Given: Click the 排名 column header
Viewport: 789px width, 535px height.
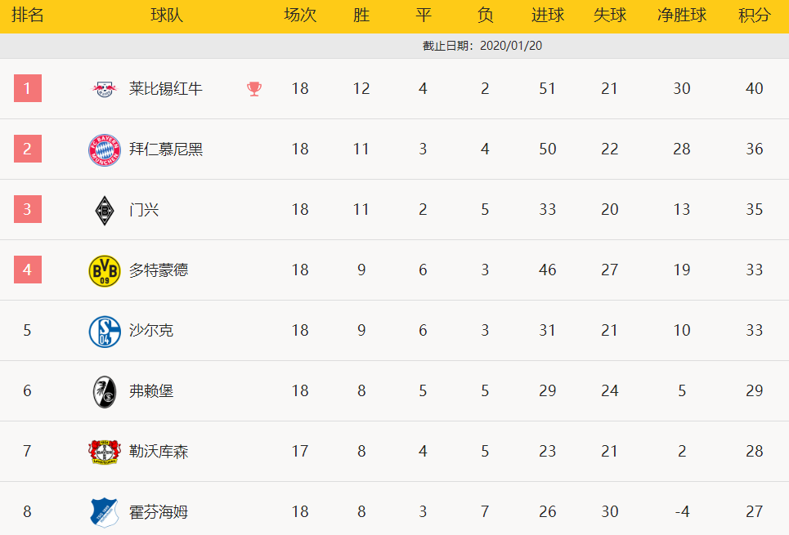Looking at the screenshot, I should tap(28, 15).
